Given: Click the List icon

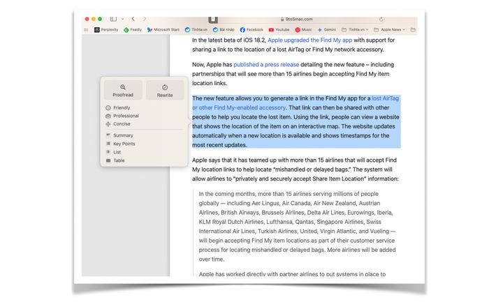Looking at the screenshot, I should (x=108, y=152).
